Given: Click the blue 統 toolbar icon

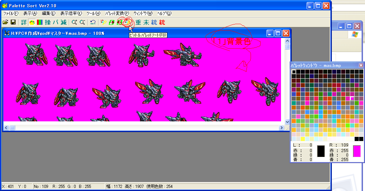Looking at the screenshot, I should pyautogui.click(x=154, y=22).
